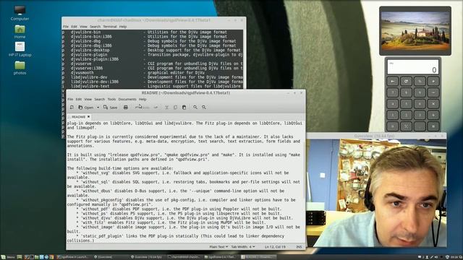Click the calculator 0 display value
Image resolution: width=463 pixels, height=260 pixels.
coord(434,70)
